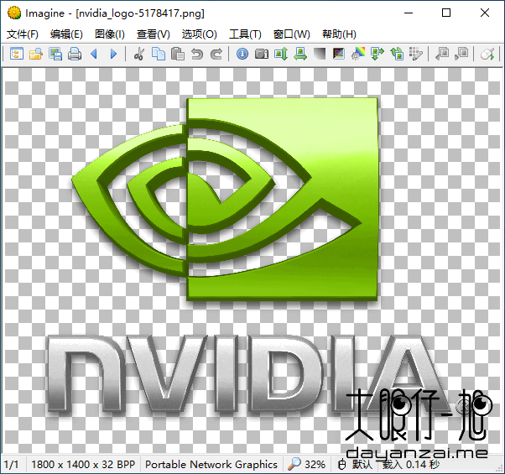Click the cut scissors icon
This screenshot has width=505, height=474.
coord(138,54)
